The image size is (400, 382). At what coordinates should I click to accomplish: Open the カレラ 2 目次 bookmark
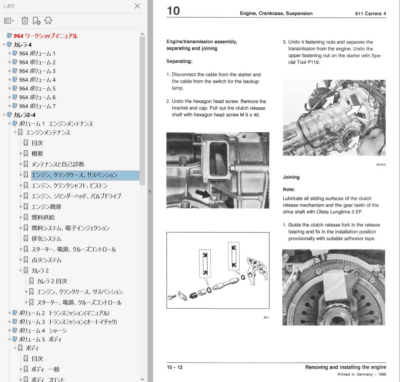(52, 281)
